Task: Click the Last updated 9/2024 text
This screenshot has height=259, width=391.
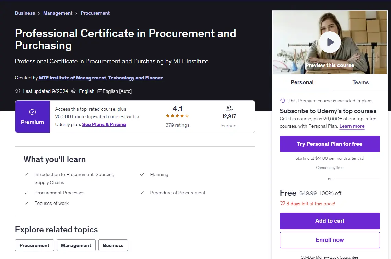Action: [x=45, y=91]
